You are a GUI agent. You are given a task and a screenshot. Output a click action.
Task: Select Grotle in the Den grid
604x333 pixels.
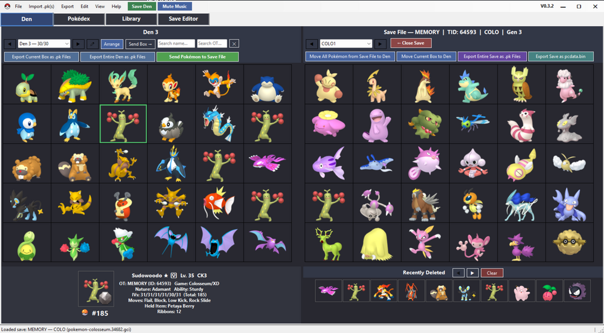(x=75, y=85)
